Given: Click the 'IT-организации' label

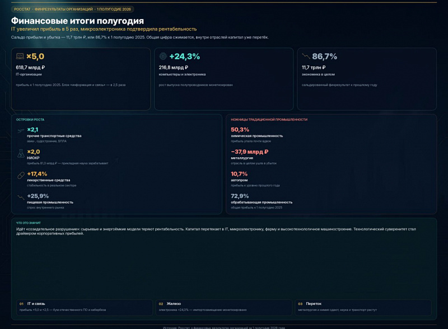Looking at the screenshot, I should [29, 74].
